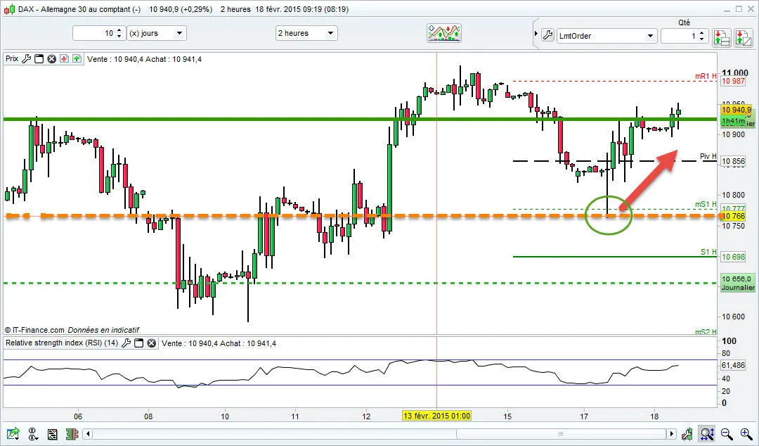
Task: Open RSI indicator settings wrench
Action: 126,343
